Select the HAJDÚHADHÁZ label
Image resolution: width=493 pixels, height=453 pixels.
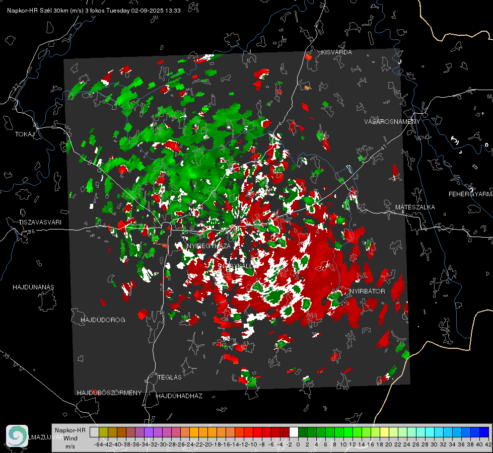(179, 396)
